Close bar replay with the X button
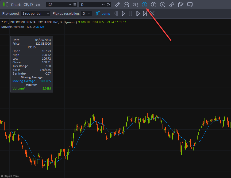 [x=152, y=13]
